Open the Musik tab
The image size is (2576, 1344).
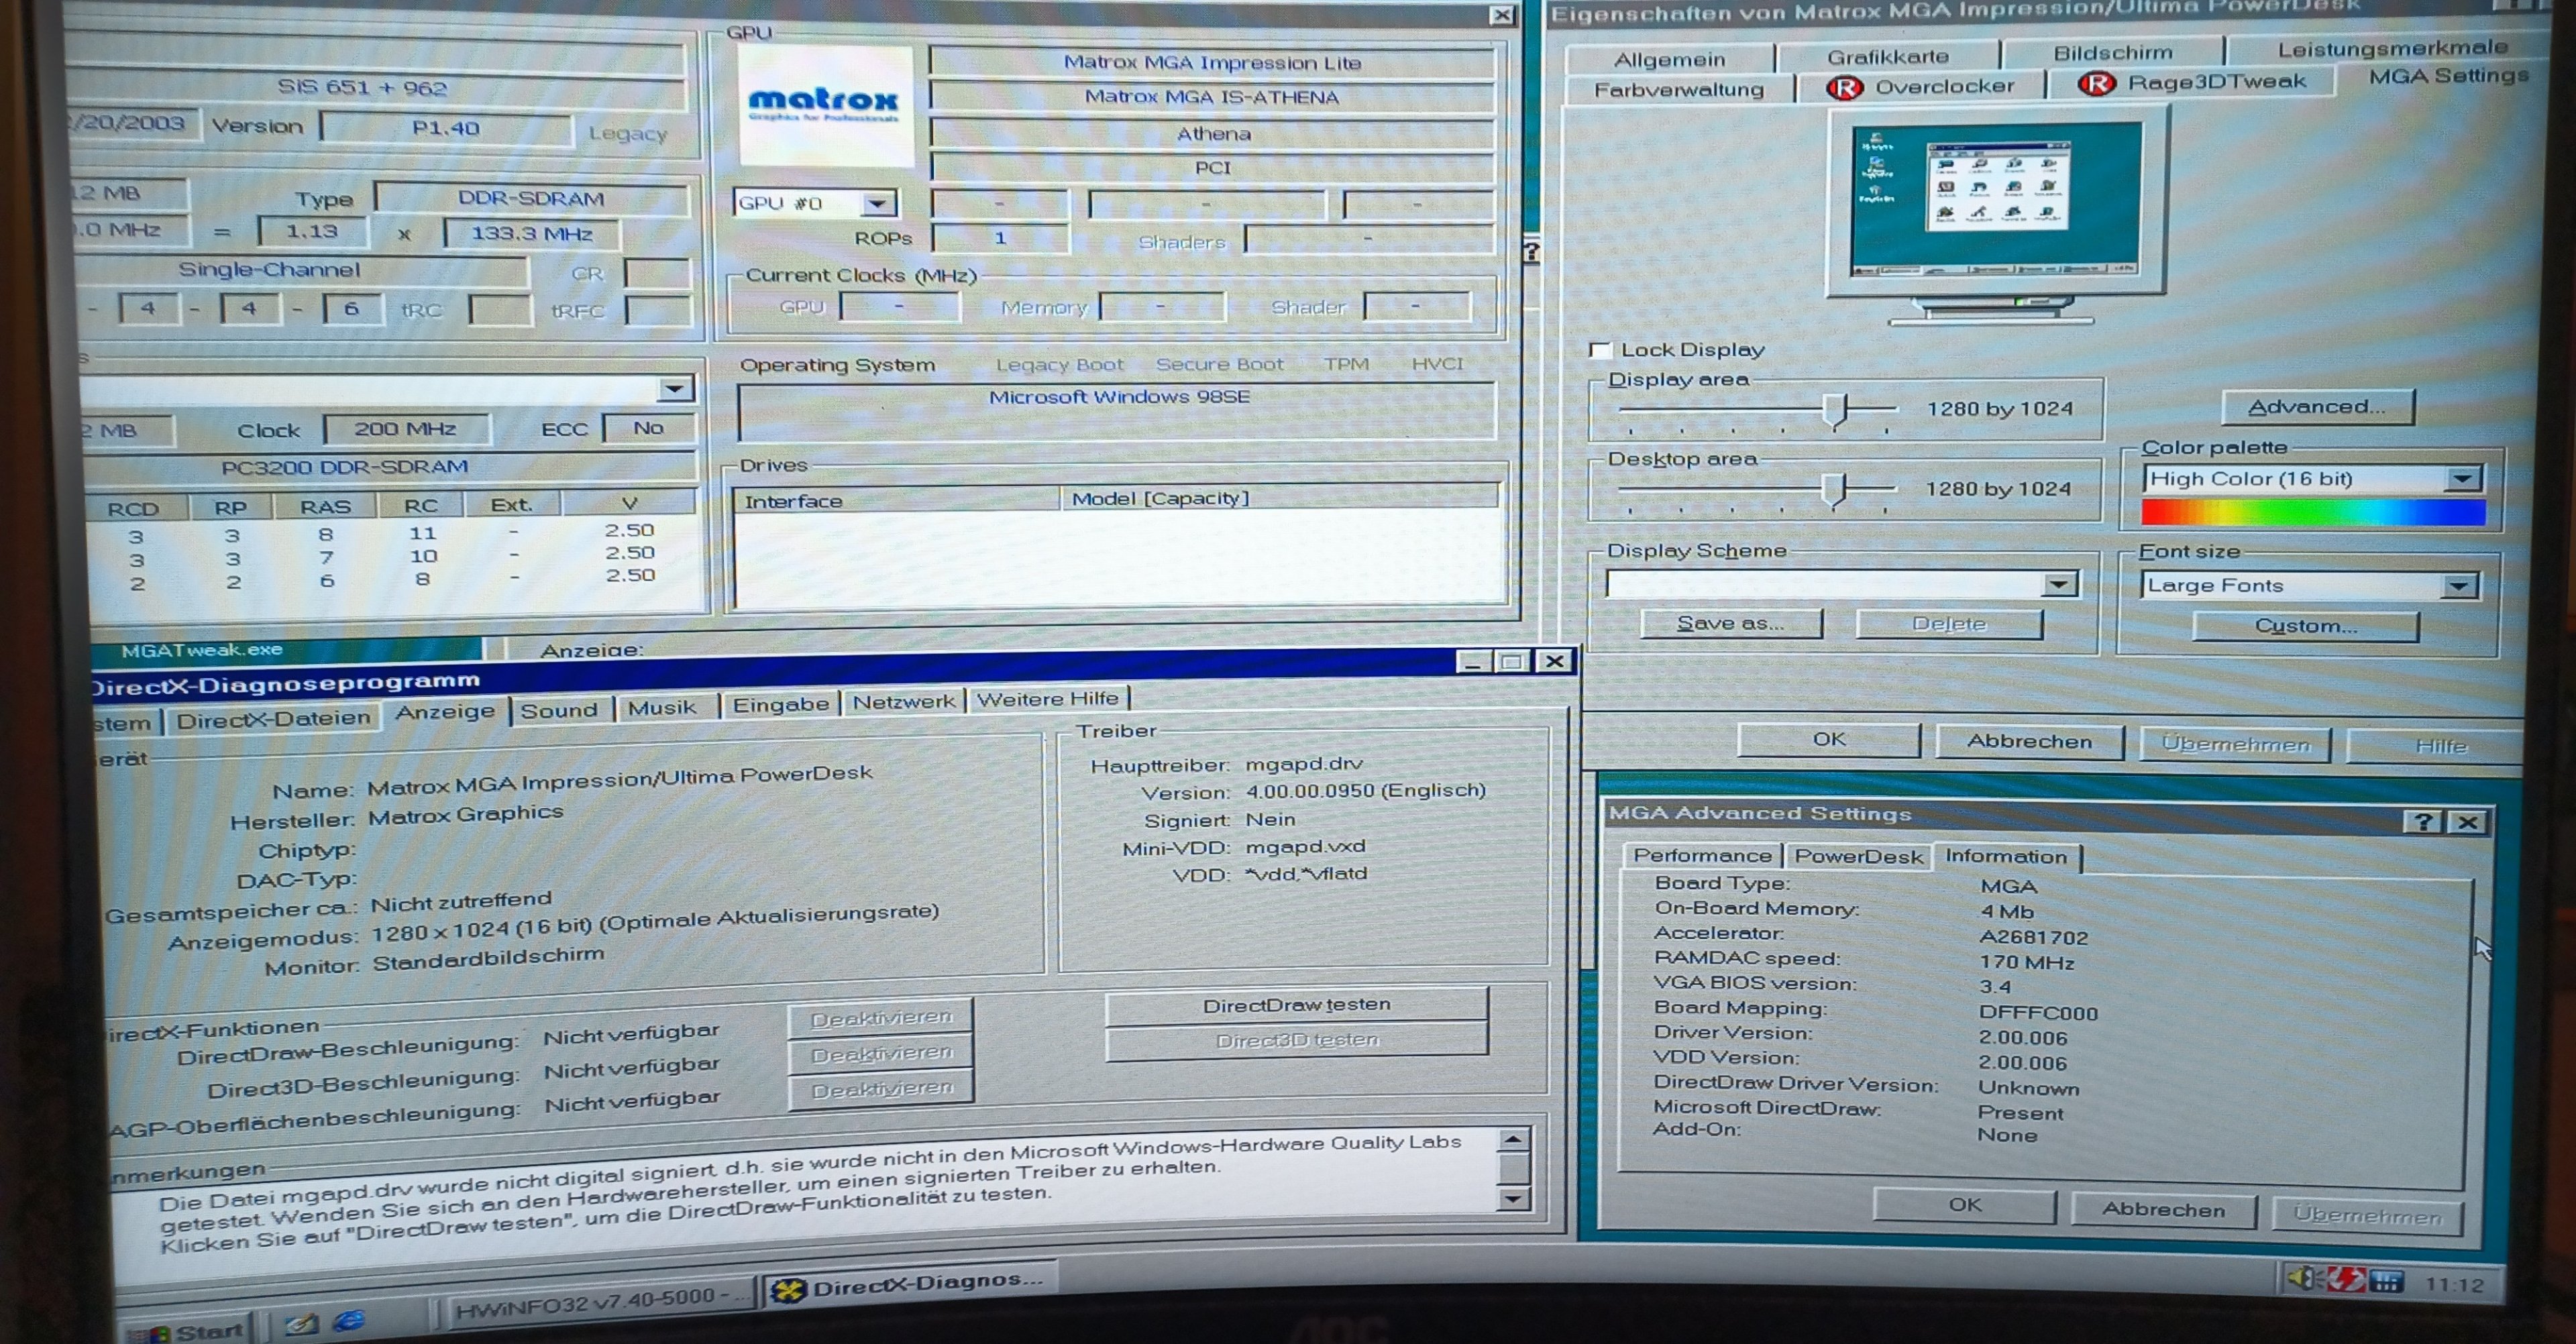tap(662, 707)
